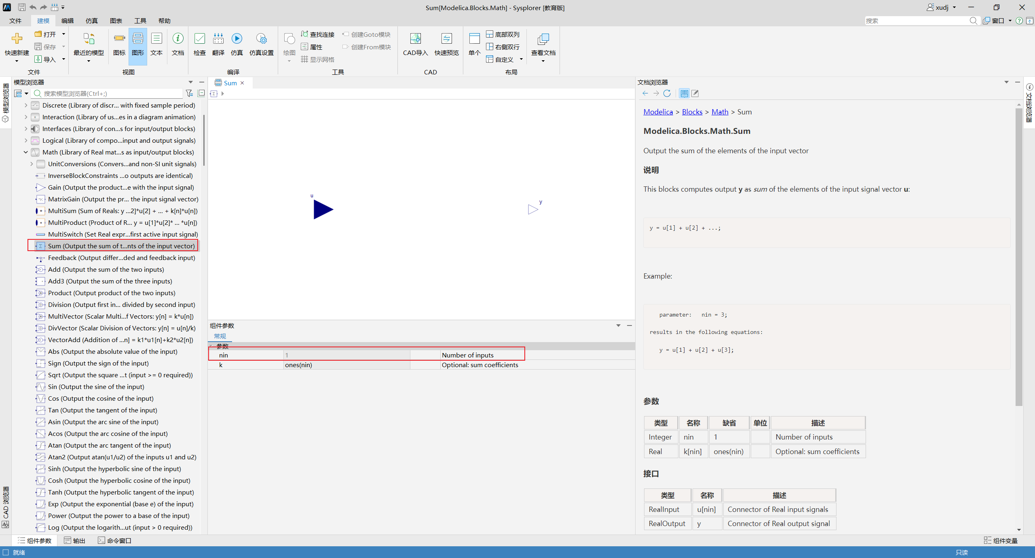Click the document browser refresh icon

(667, 93)
